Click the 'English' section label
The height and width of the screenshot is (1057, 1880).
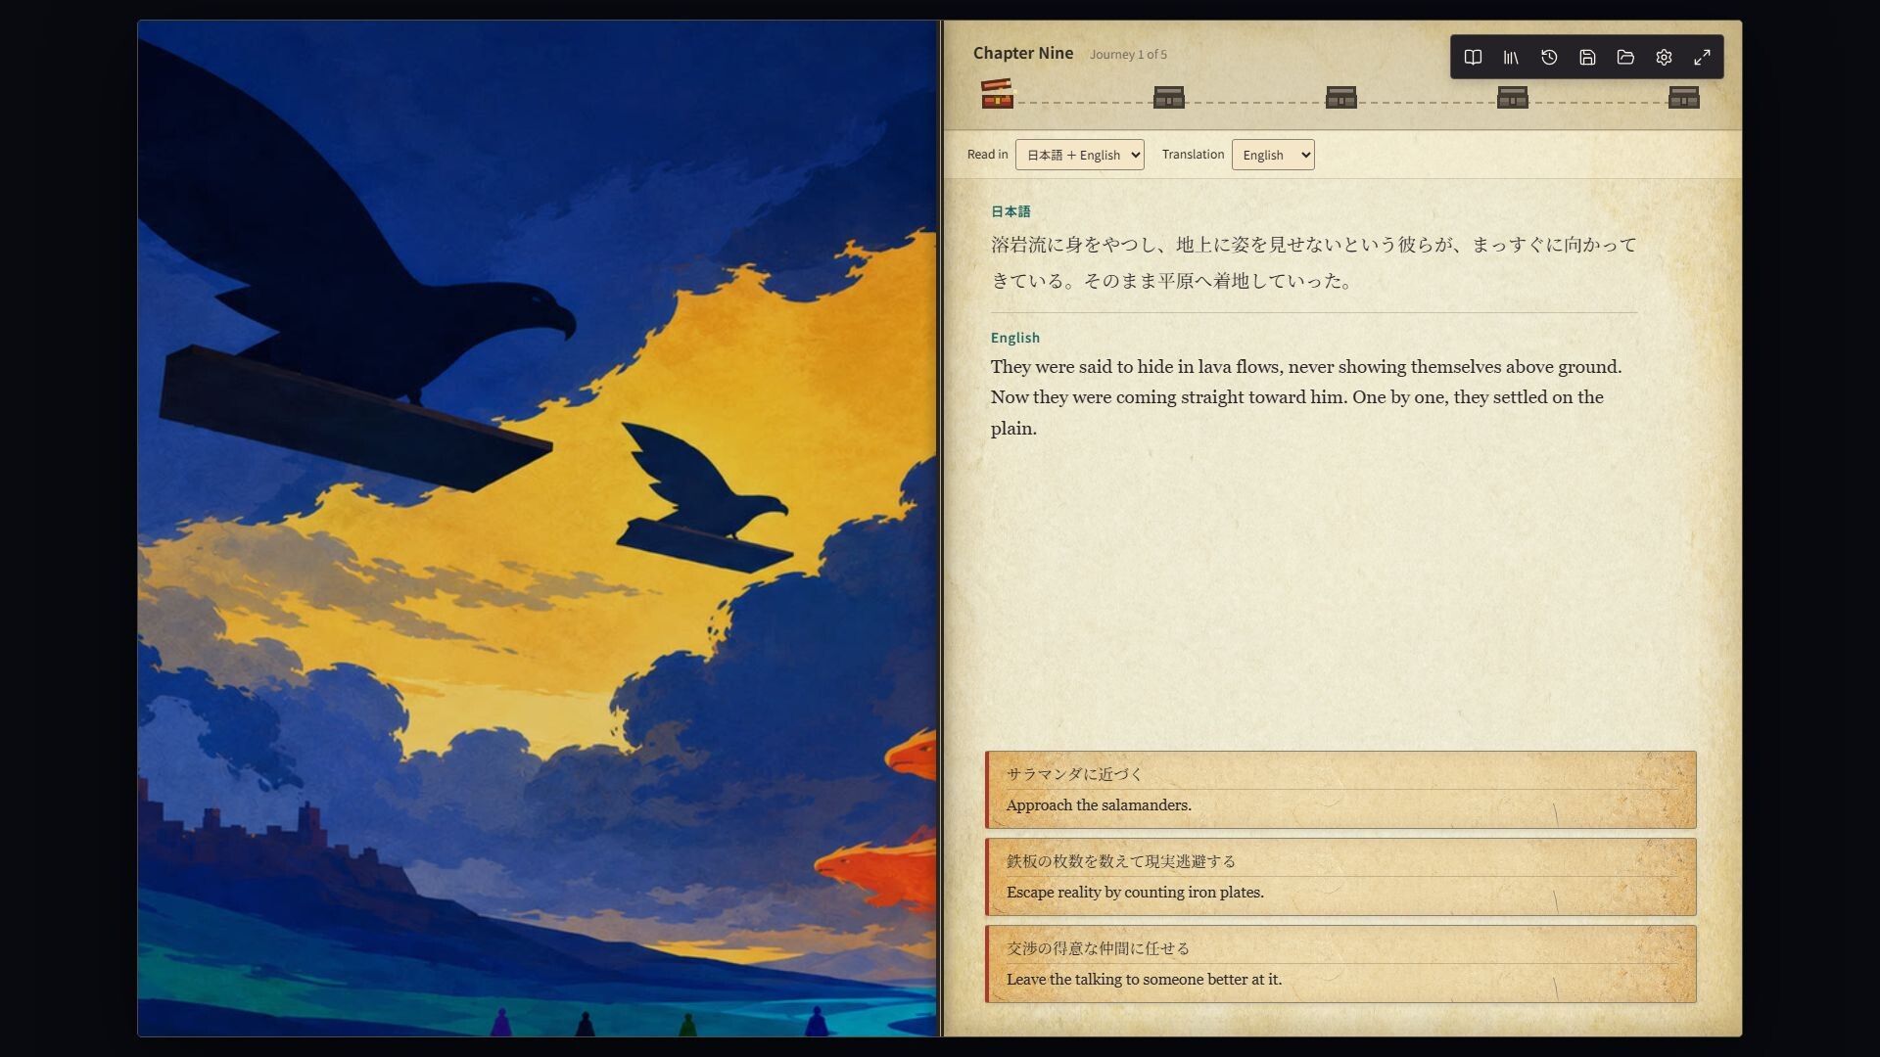tap(1015, 338)
